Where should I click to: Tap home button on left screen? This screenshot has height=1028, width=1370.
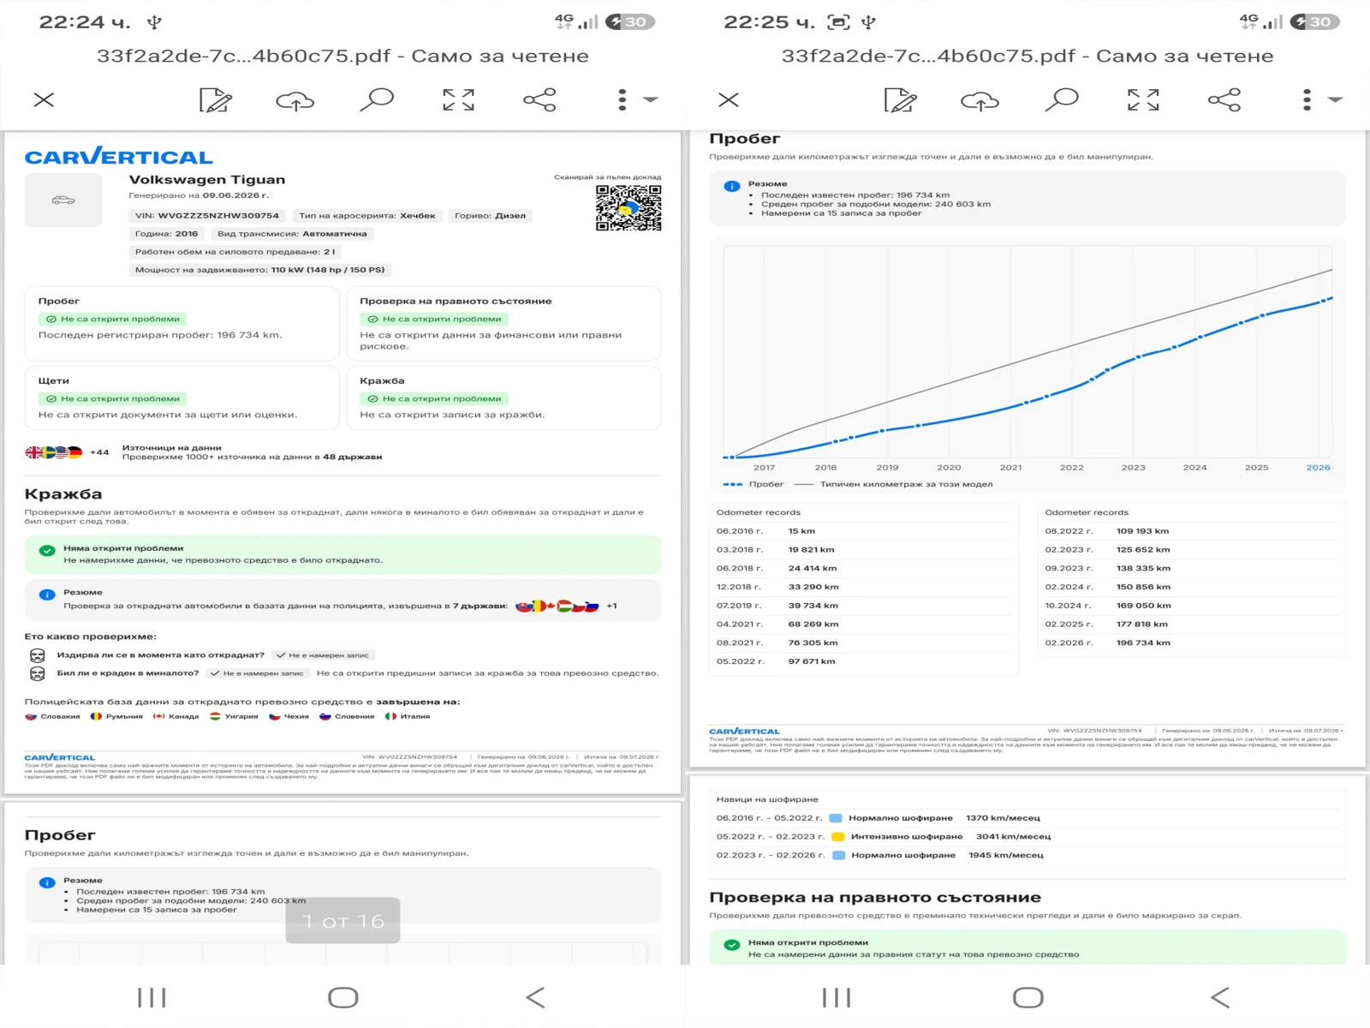click(x=343, y=997)
